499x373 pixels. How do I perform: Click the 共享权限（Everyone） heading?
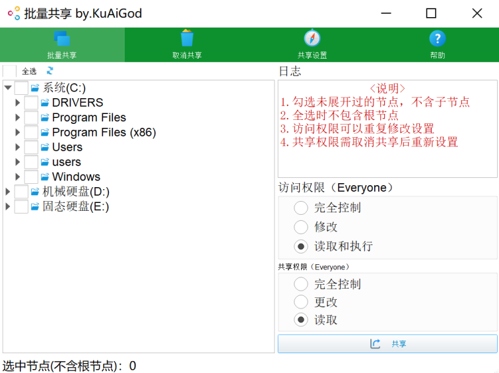point(314,267)
